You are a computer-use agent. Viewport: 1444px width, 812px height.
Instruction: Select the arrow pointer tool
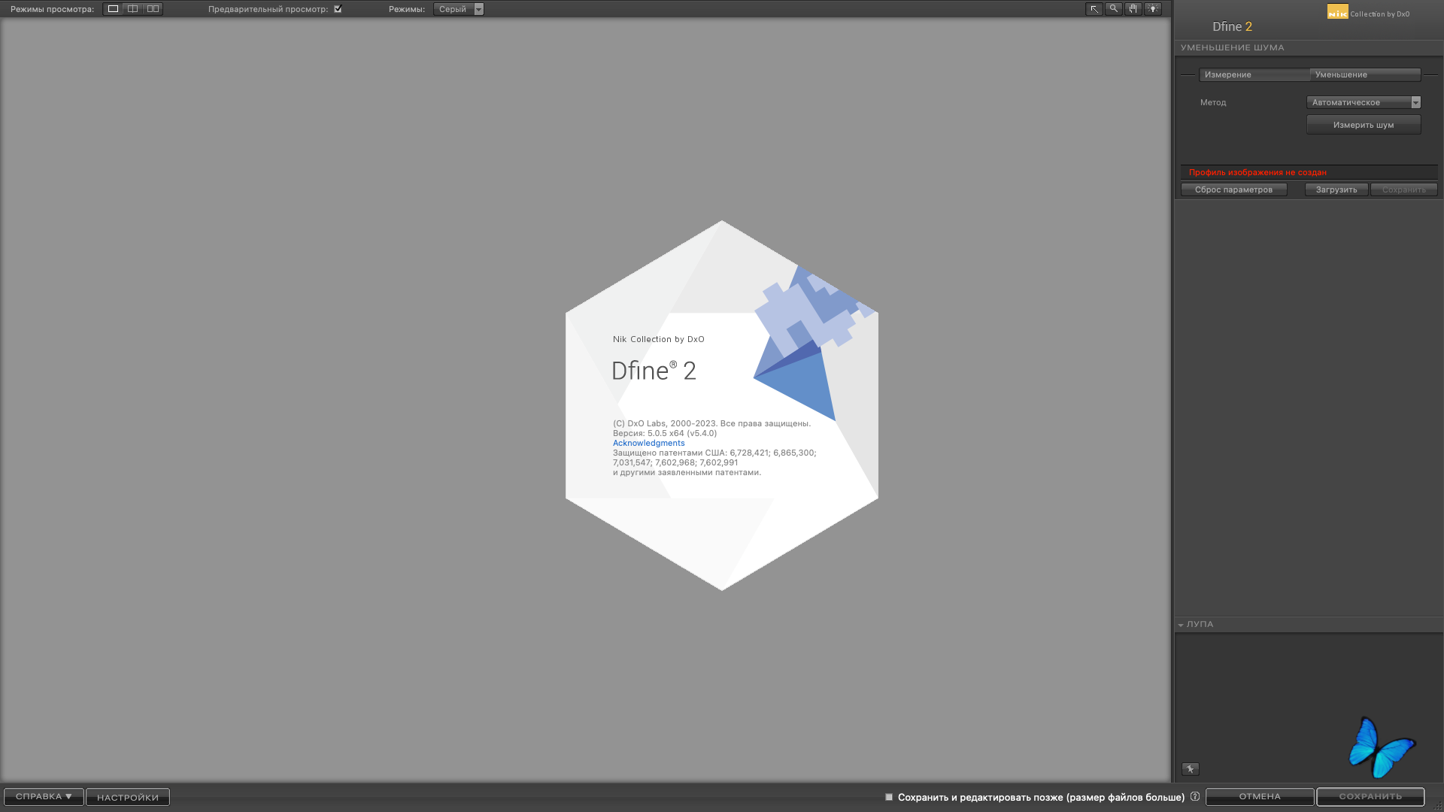pyautogui.click(x=1094, y=9)
